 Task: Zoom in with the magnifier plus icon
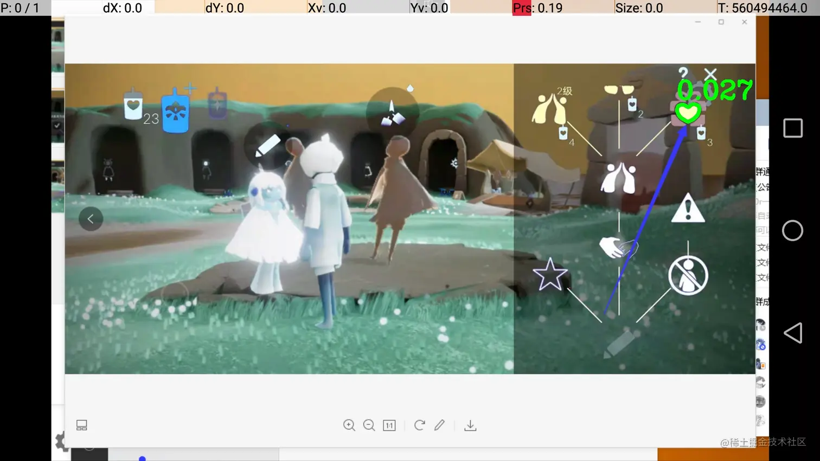pyautogui.click(x=349, y=425)
